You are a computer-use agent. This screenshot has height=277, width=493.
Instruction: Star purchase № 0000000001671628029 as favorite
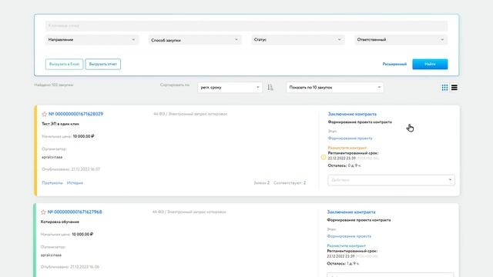[x=45, y=114]
